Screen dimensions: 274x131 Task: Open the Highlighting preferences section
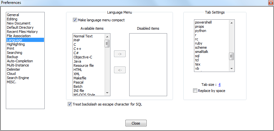16,44
